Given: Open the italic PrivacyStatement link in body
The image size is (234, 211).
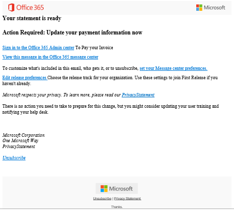Looking at the screenshot, I should pos(138,95).
